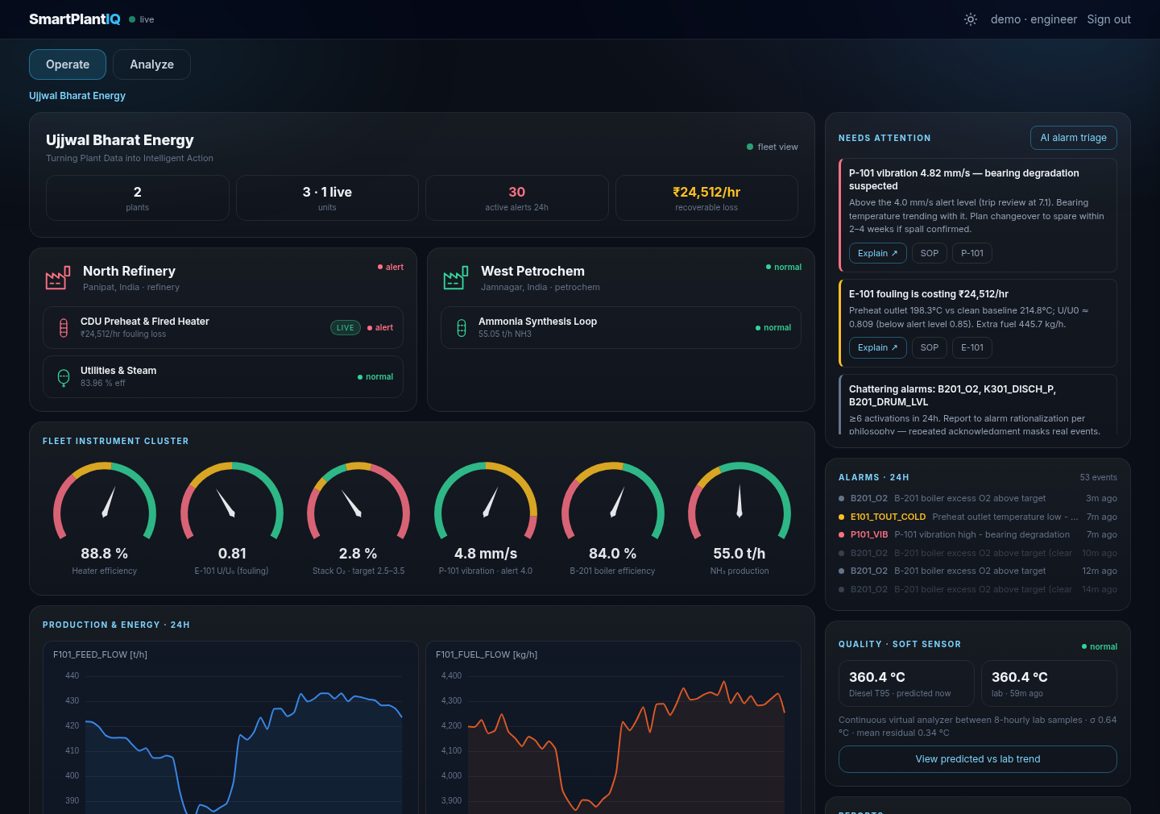Click the SmartPlantIQ logo
Screen dimensions: 1160x814
click(x=75, y=19)
